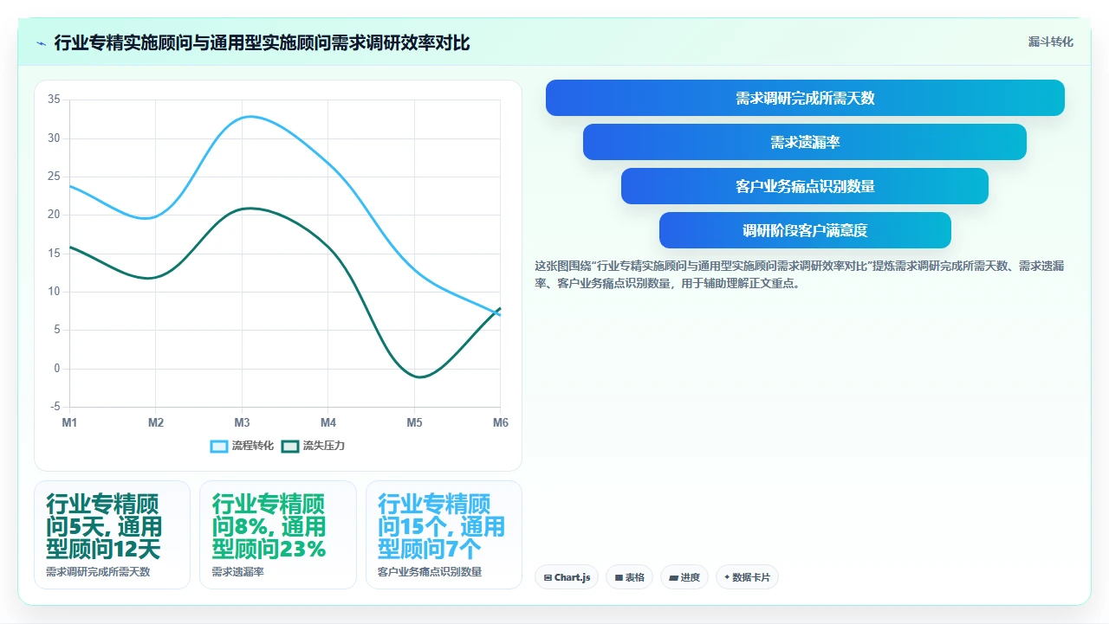Click the 需求遗漏率 caption under the green card
The image size is (1109, 624).
pos(238,572)
